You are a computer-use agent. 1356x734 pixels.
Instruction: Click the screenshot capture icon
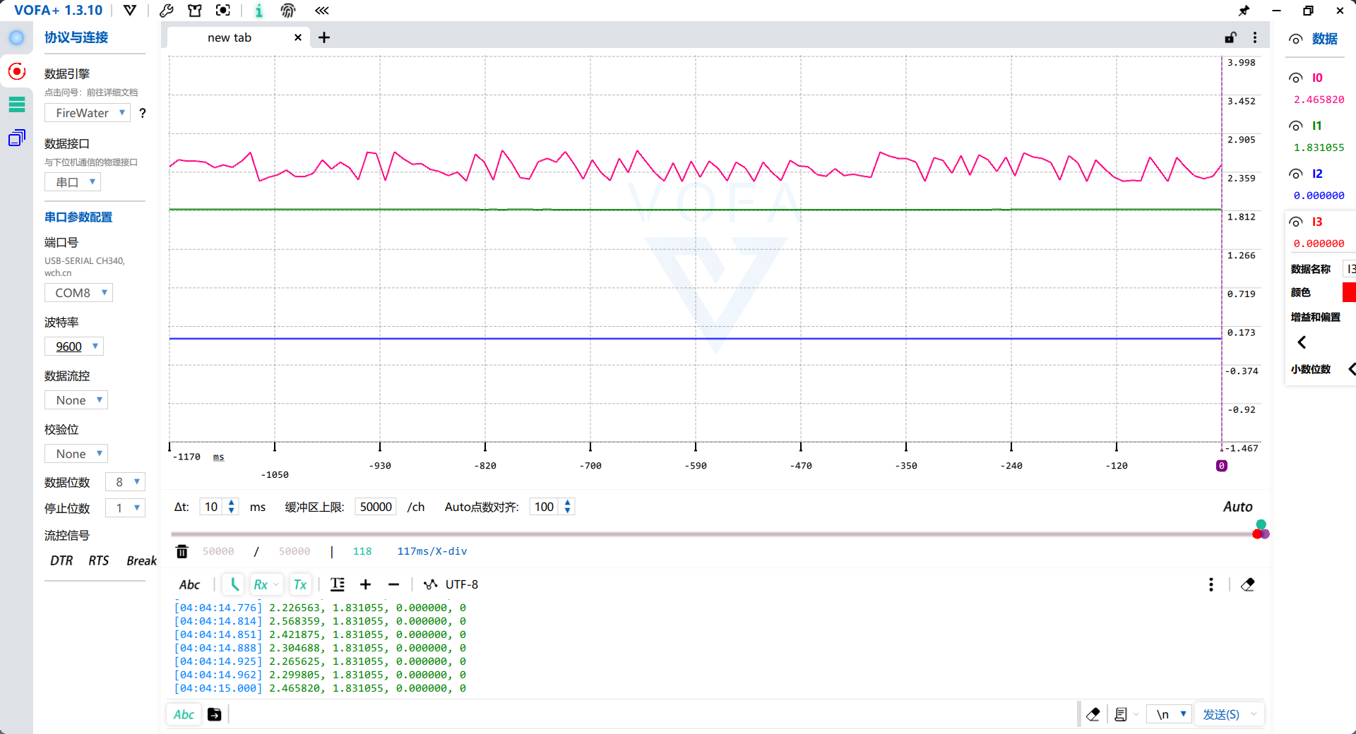[223, 11]
